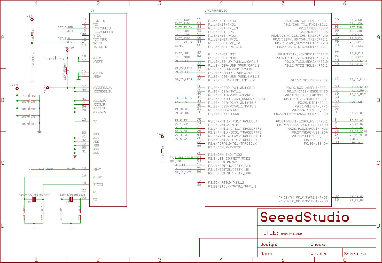Click the SeeedStudio logo text
This screenshot has width=382, height=263.
tap(305, 217)
